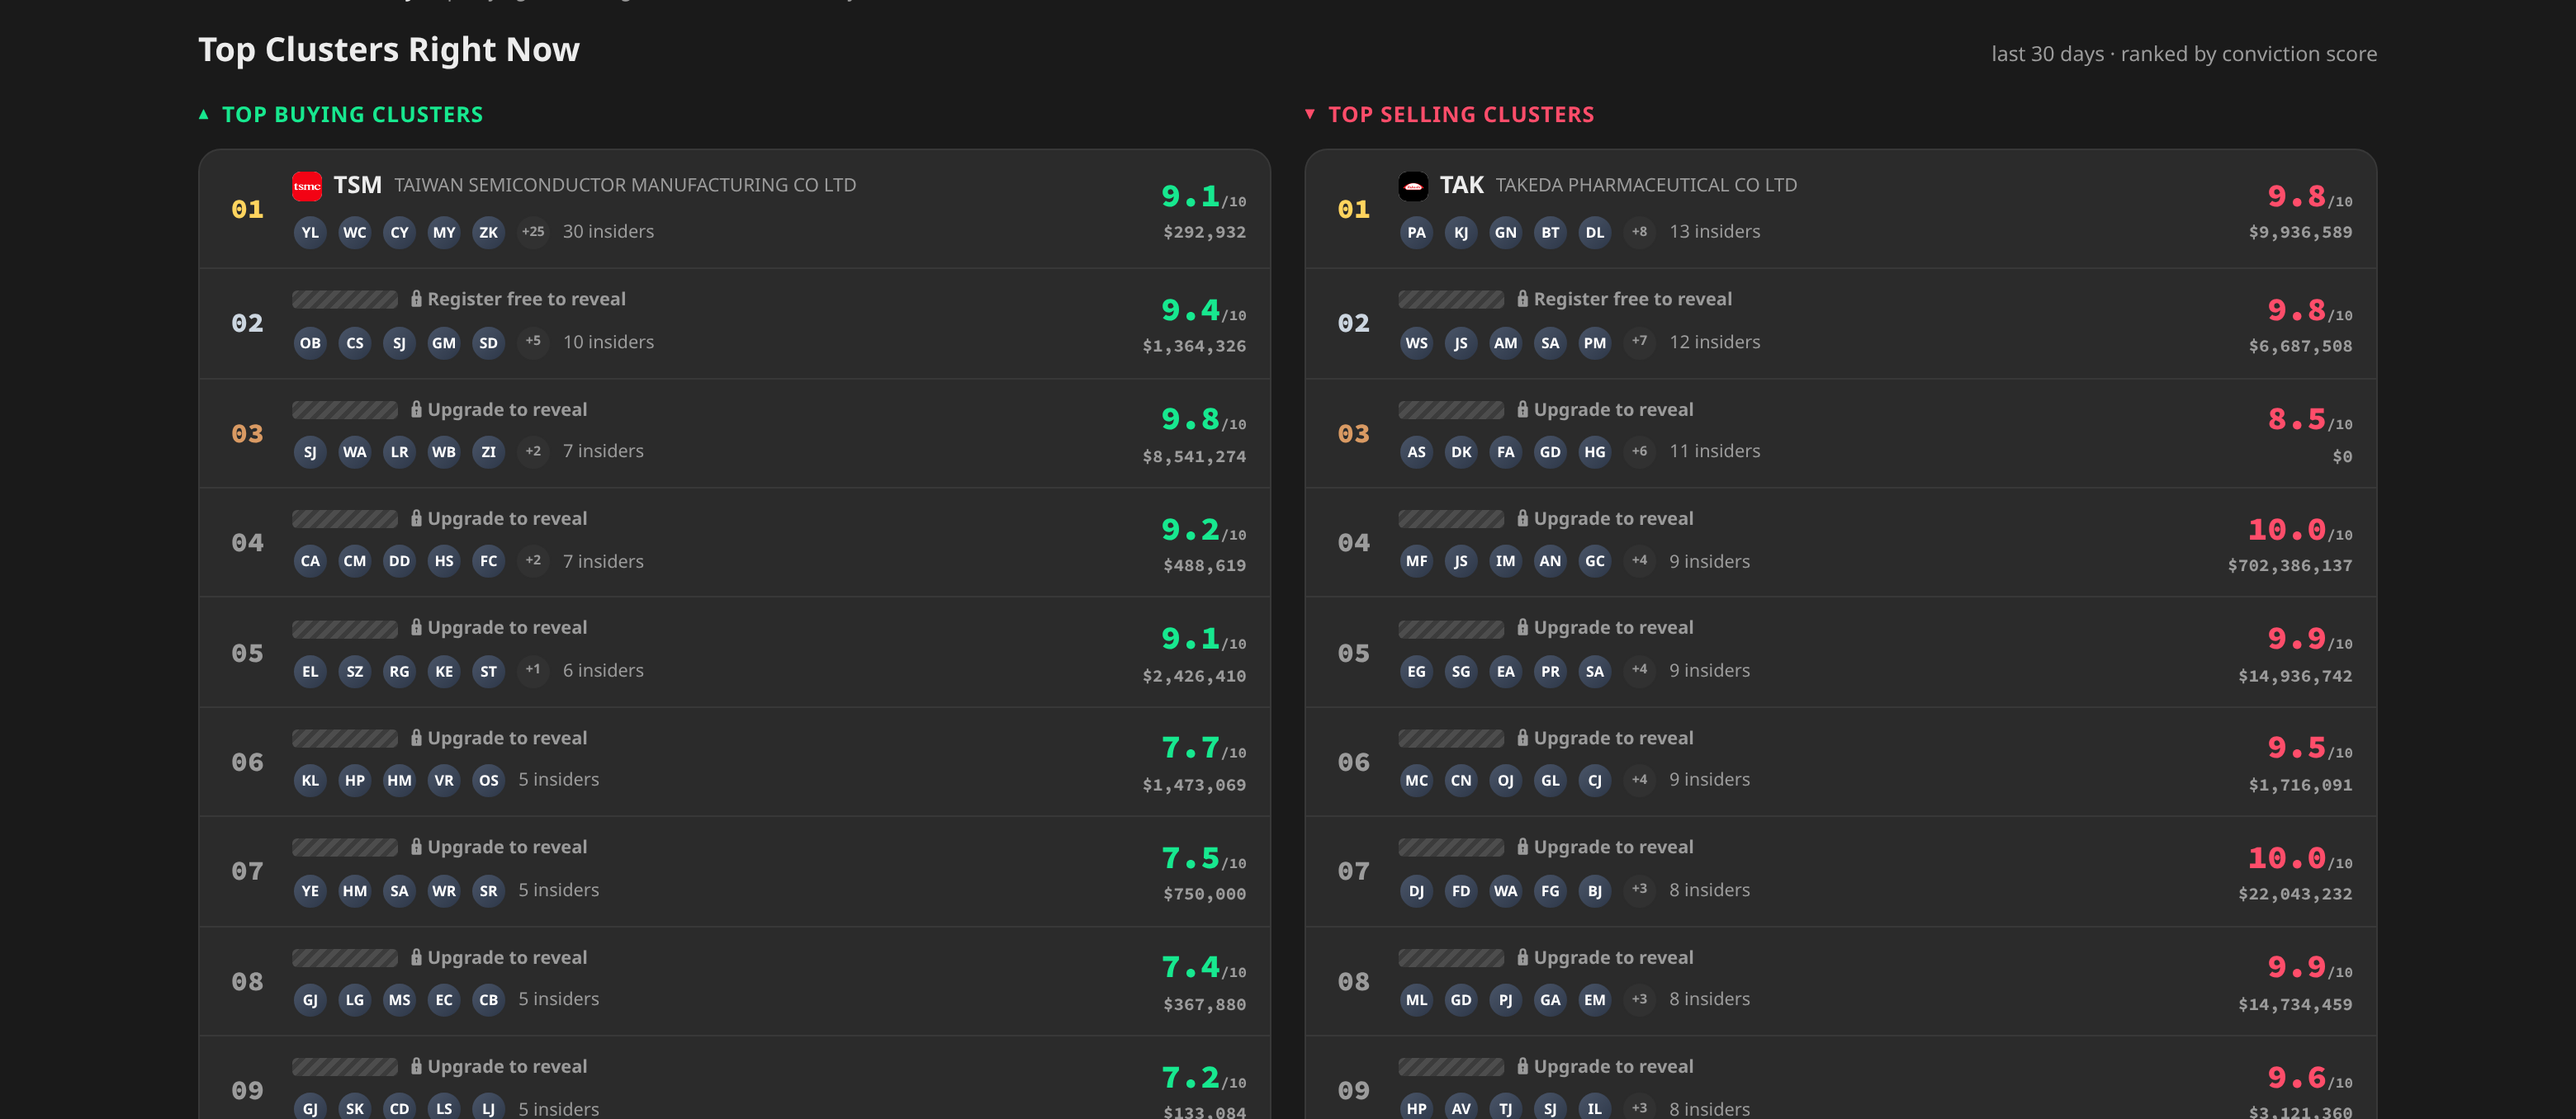The image size is (2576, 1119).
Task: Click the 30 insiders count text
Action: click(x=608, y=232)
